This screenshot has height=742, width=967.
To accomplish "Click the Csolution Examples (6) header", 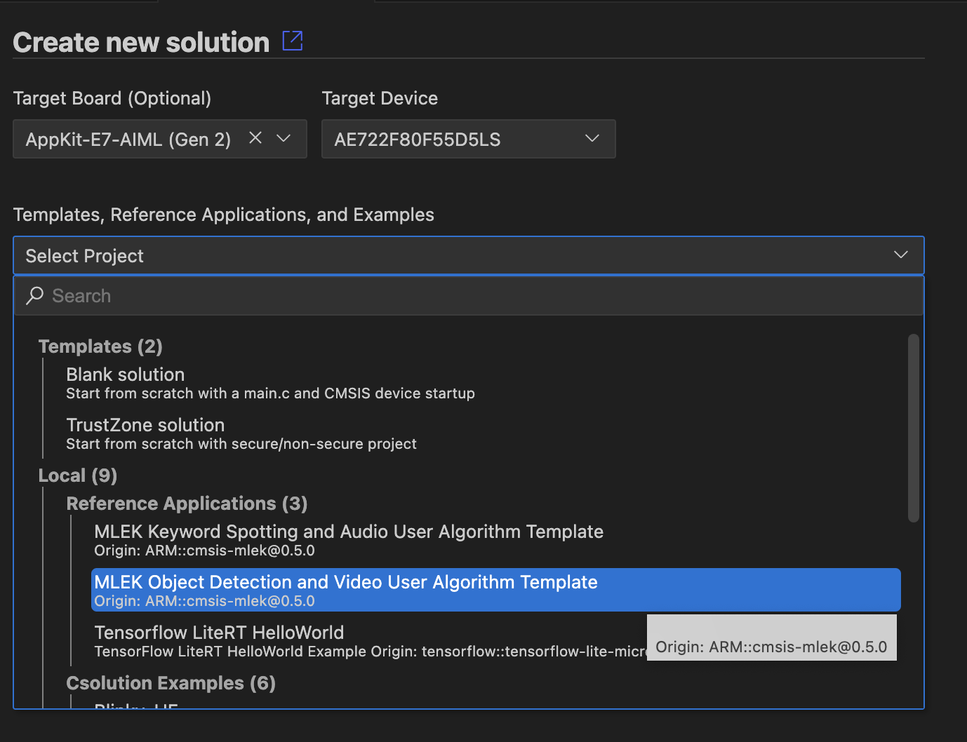I will [x=171, y=683].
